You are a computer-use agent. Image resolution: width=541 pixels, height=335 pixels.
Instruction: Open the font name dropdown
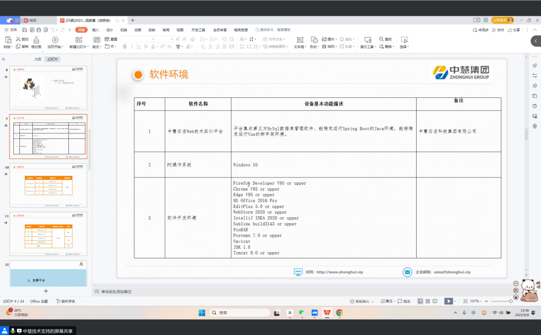click(x=153, y=39)
